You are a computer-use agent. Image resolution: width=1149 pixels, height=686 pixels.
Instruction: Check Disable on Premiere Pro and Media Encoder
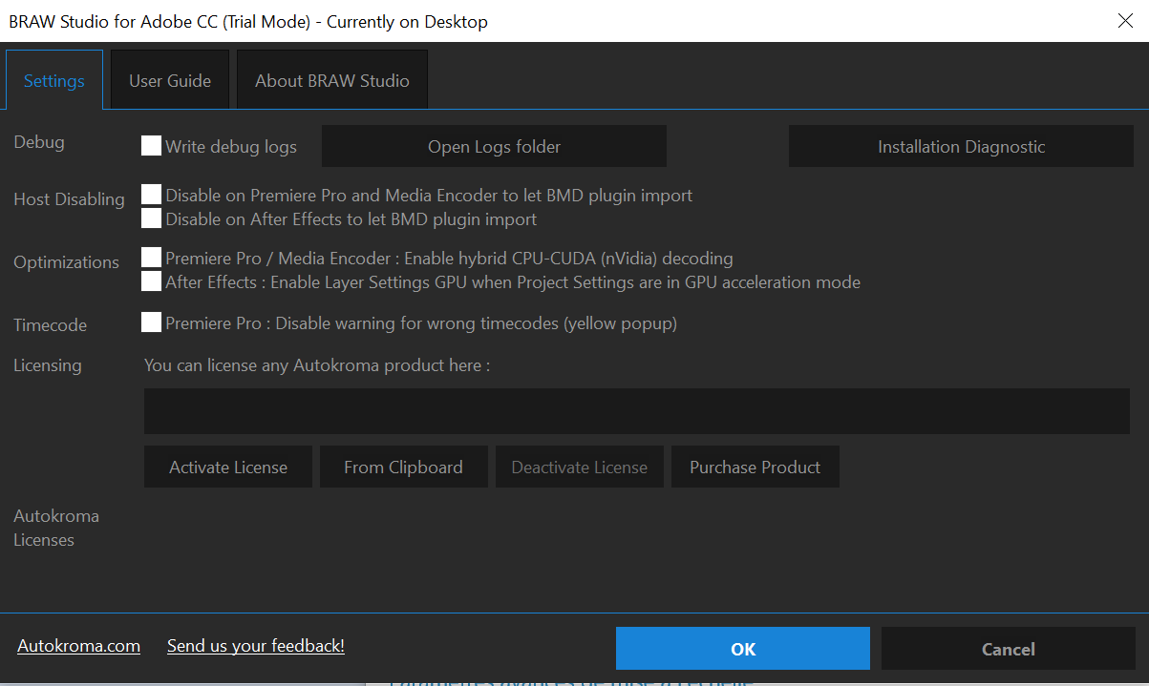(x=151, y=195)
